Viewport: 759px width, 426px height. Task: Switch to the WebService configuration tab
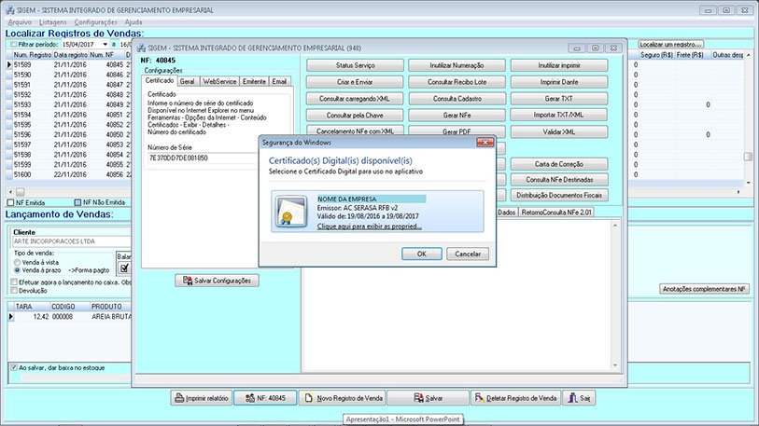click(x=220, y=82)
